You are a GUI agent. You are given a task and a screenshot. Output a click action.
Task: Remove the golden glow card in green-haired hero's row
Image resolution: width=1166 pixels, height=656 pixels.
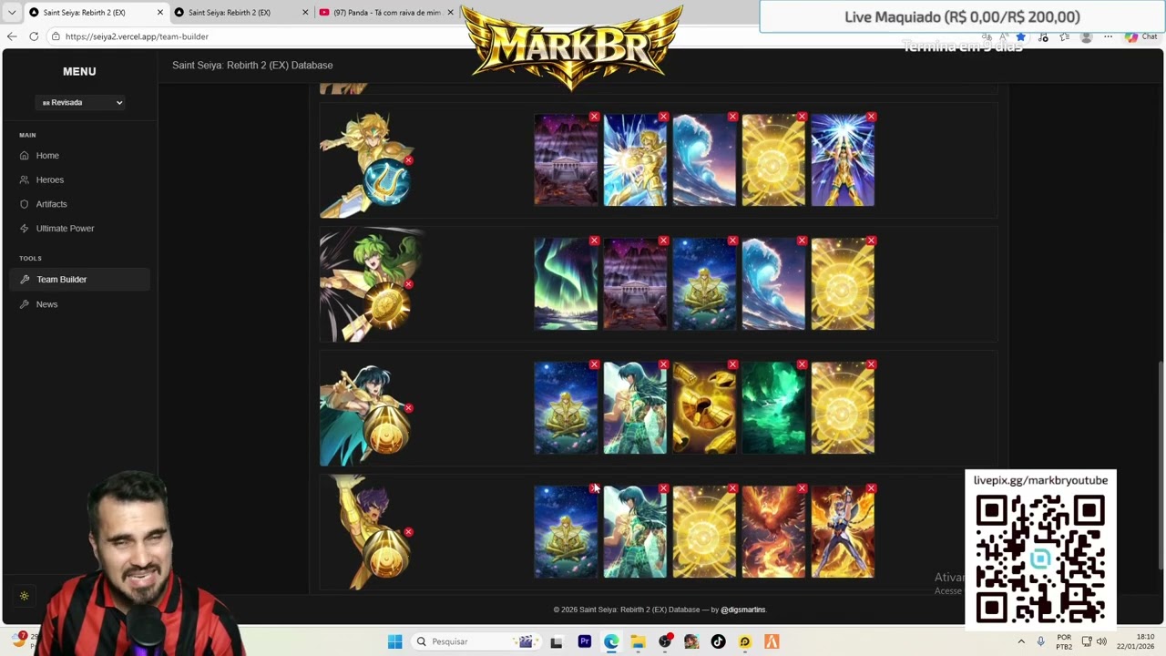pos(871,241)
